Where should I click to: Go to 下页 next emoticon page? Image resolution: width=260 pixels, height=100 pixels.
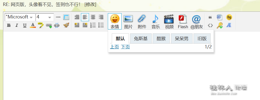[x=125, y=47]
